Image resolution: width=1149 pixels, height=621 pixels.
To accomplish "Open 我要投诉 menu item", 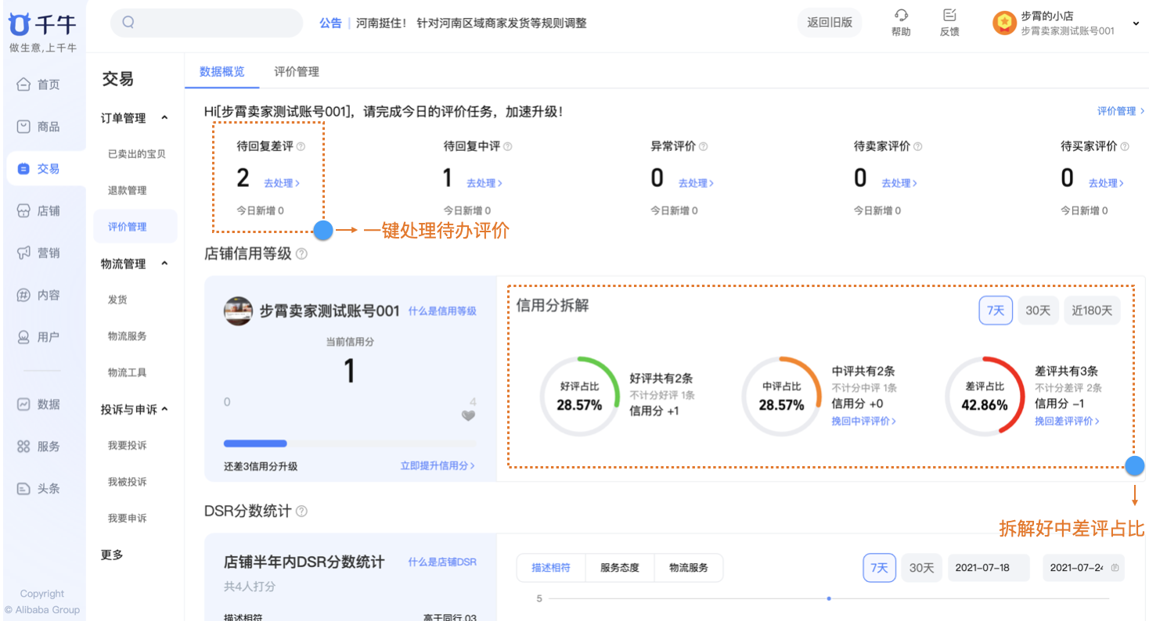I will click(128, 445).
